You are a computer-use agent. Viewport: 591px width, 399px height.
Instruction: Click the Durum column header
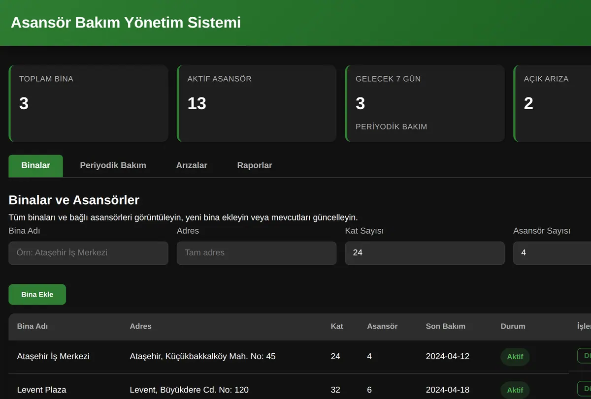pos(513,326)
